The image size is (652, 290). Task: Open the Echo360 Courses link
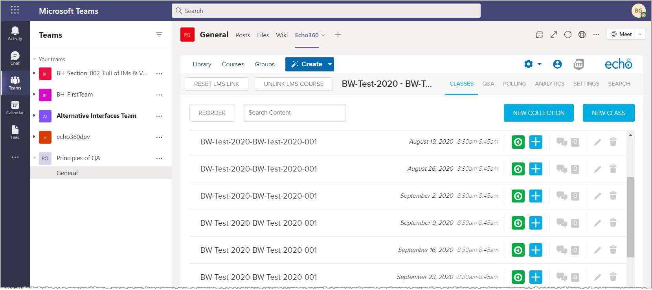click(x=233, y=64)
